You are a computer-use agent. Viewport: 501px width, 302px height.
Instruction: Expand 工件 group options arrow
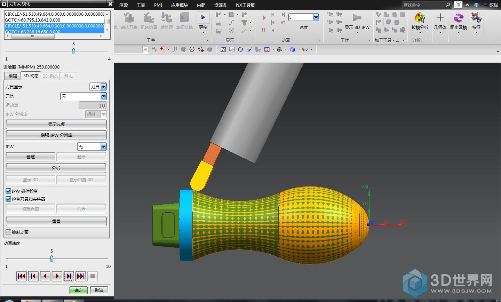pos(369,40)
